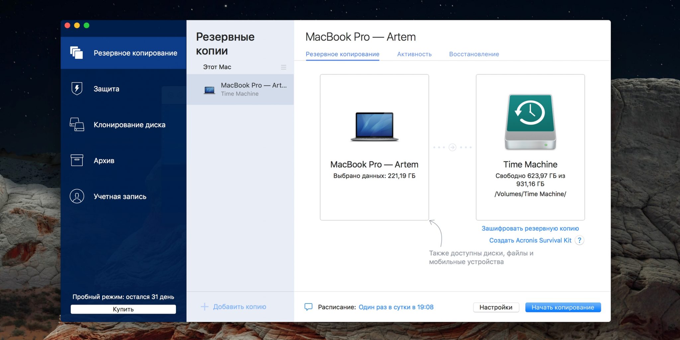Click the source card MacBook Pro — Artem title

click(x=374, y=164)
